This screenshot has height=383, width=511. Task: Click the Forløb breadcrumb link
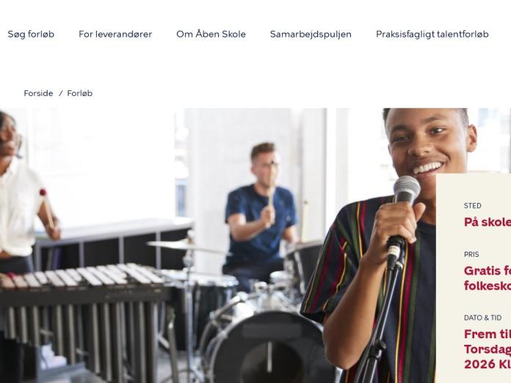coord(80,93)
